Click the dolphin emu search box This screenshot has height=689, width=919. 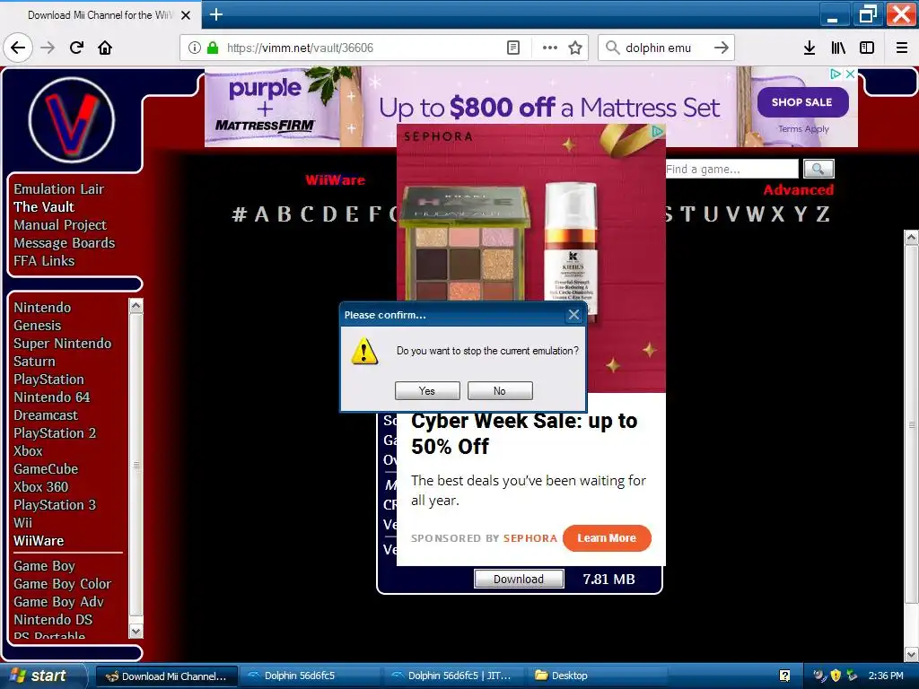coord(665,48)
